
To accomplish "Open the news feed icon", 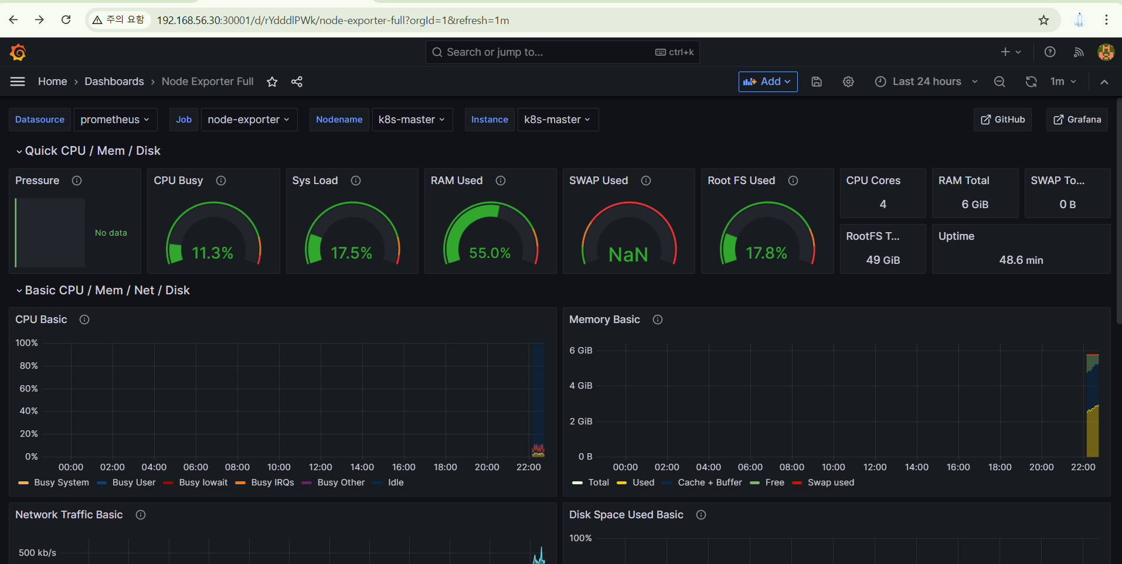I will 1079,52.
